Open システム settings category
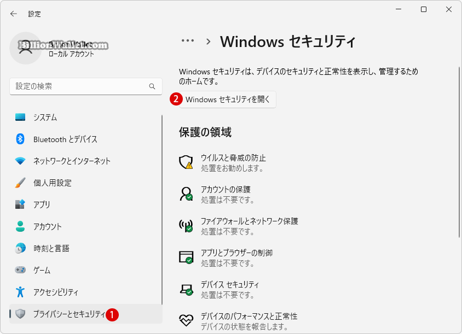462x334 pixels. 86,117
